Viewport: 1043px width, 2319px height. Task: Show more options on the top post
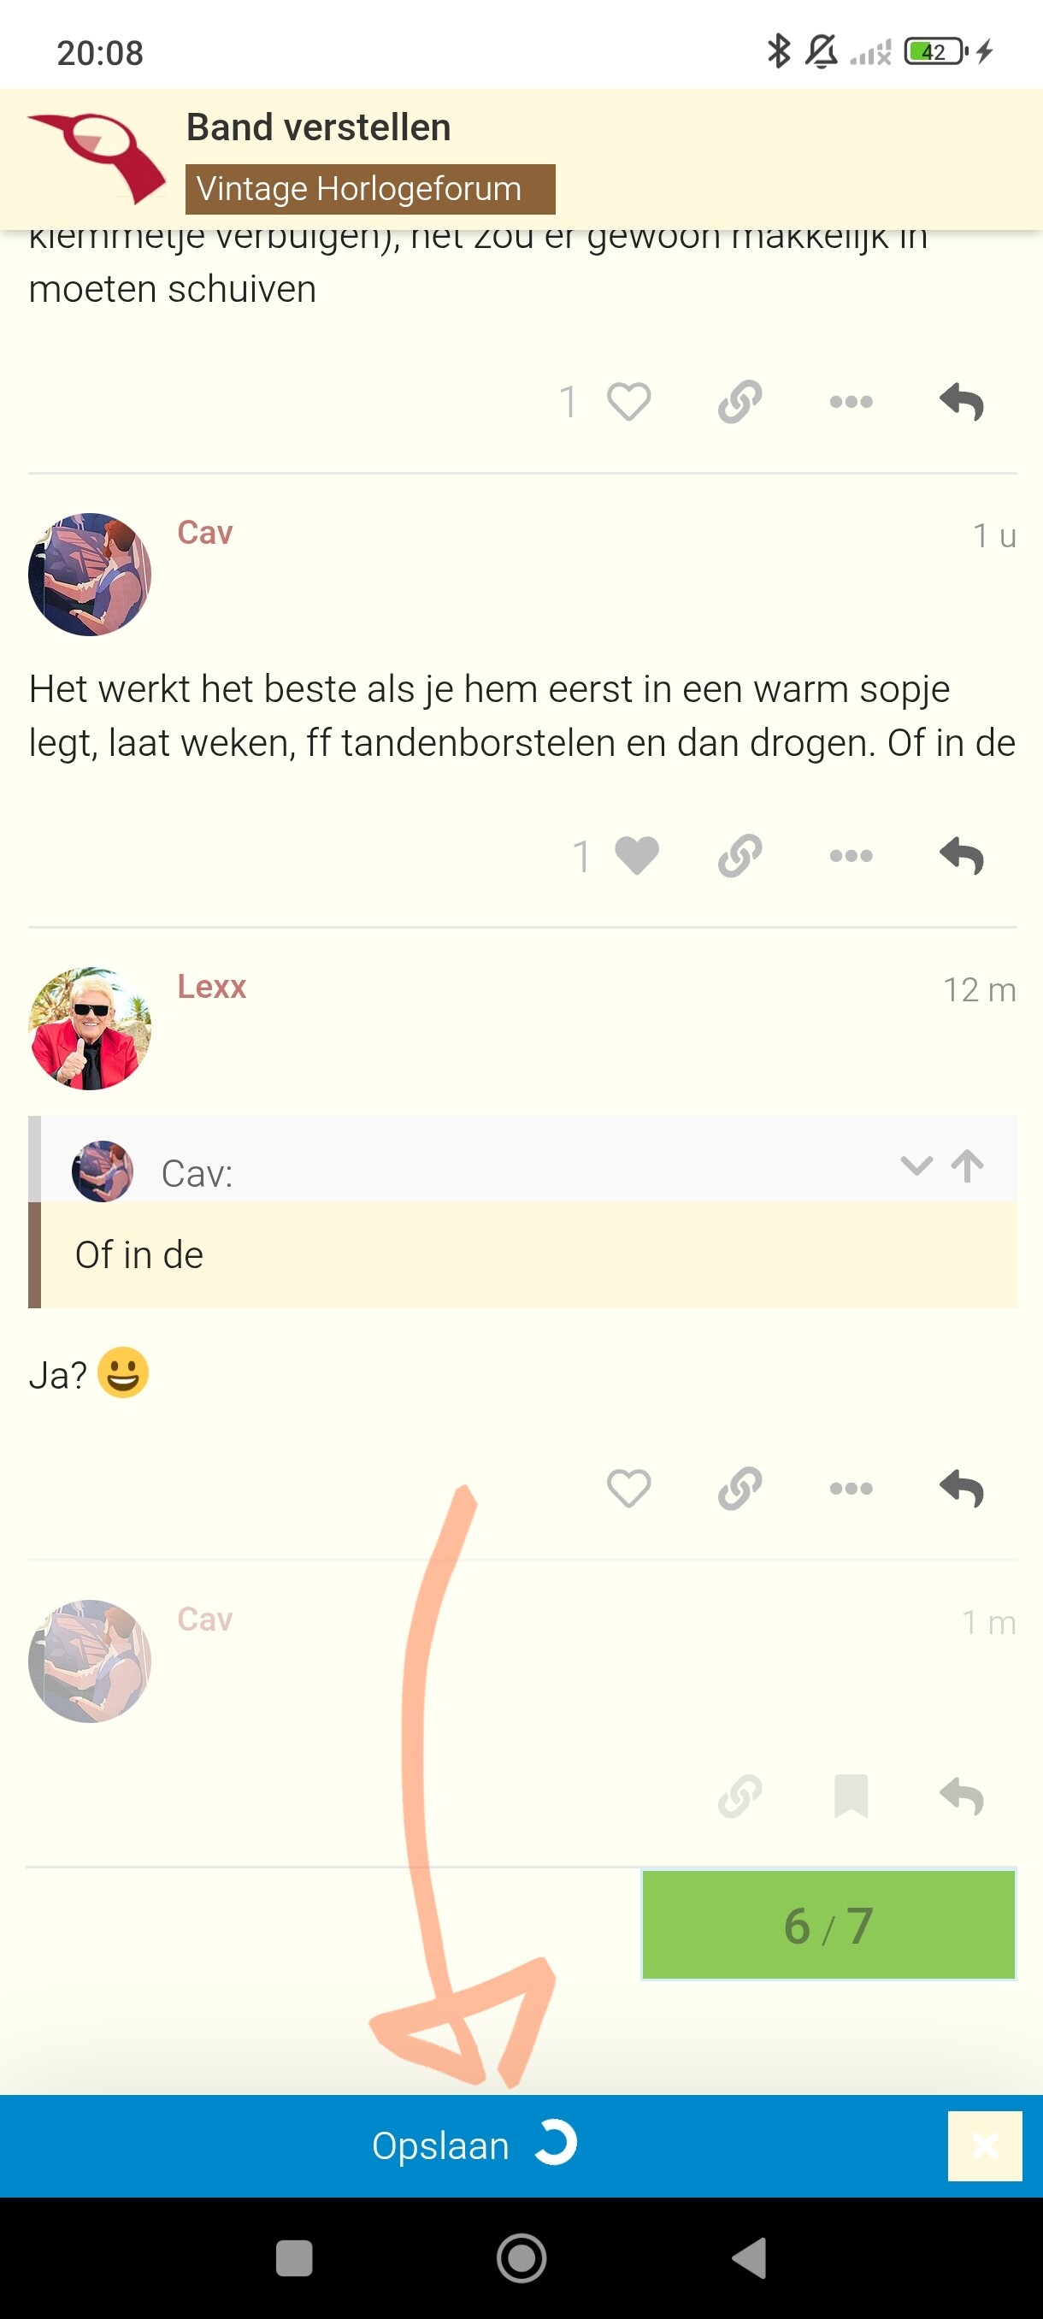(x=851, y=402)
